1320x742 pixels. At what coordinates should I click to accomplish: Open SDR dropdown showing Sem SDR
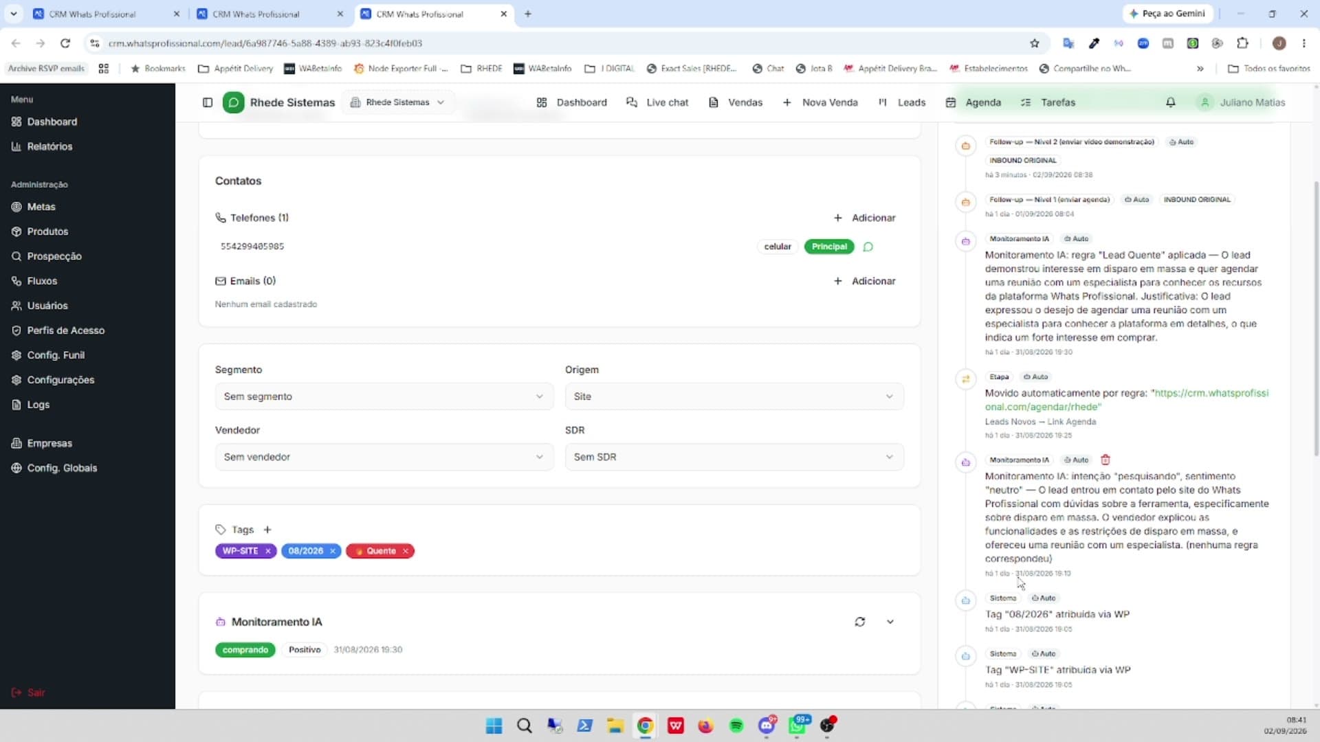tap(734, 457)
